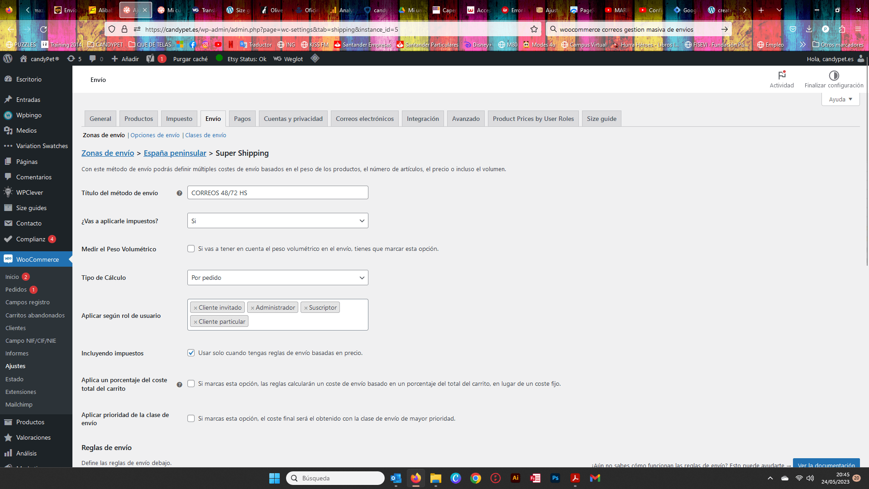This screenshot has height=489, width=869.
Task: Open Chrome from the taskbar
Action: coord(476,478)
